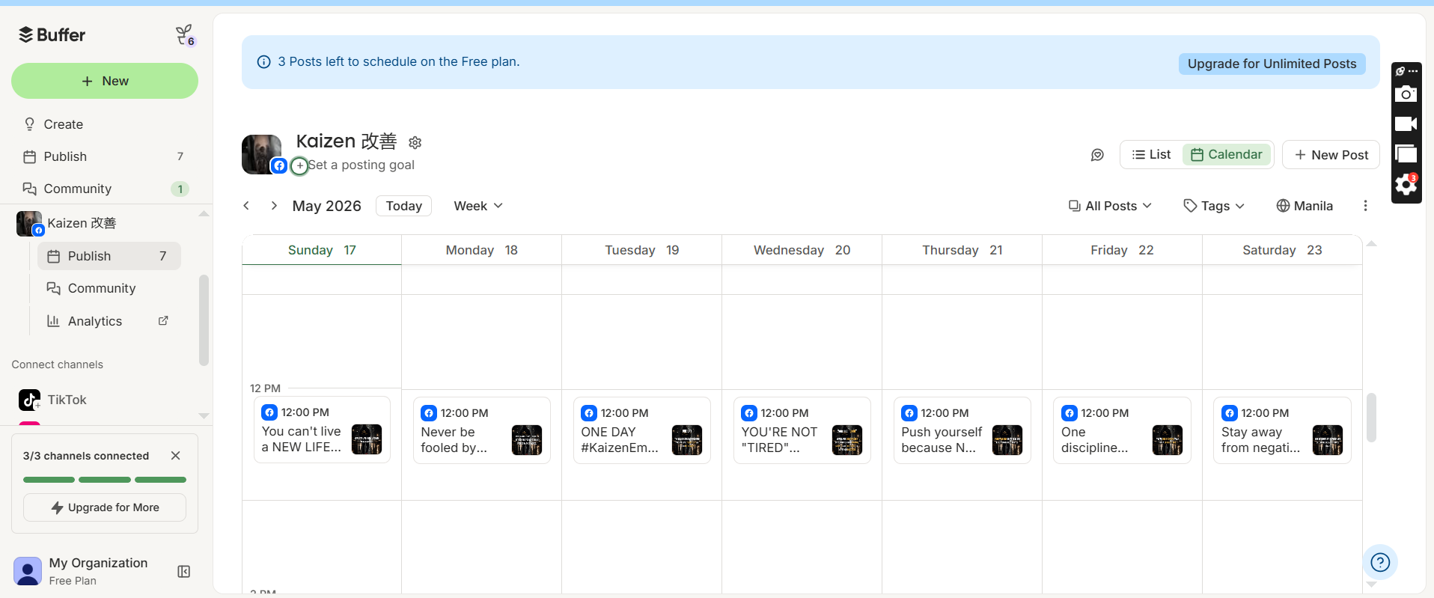1434x598 pixels.
Task: Open top-level Community with badge 1
Action: pyautogui.click(x=105, y=189)
